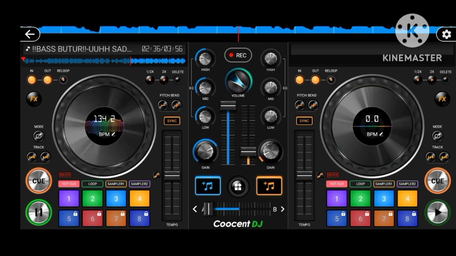The width and height of the screenshot is (456, 256).
Task: Skip to next track on right deck
Action: click(x=444, y=156)
